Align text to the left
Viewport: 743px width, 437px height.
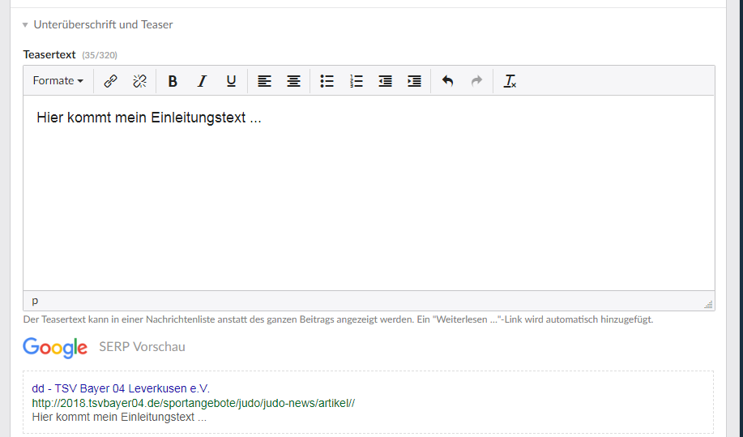tap(264, 81)
